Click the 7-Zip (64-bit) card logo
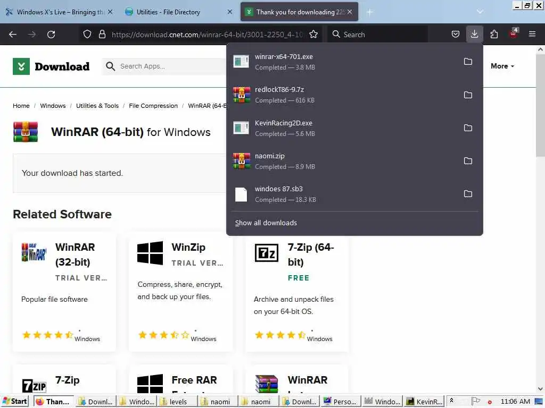The image size is (545, 408). 267,252
